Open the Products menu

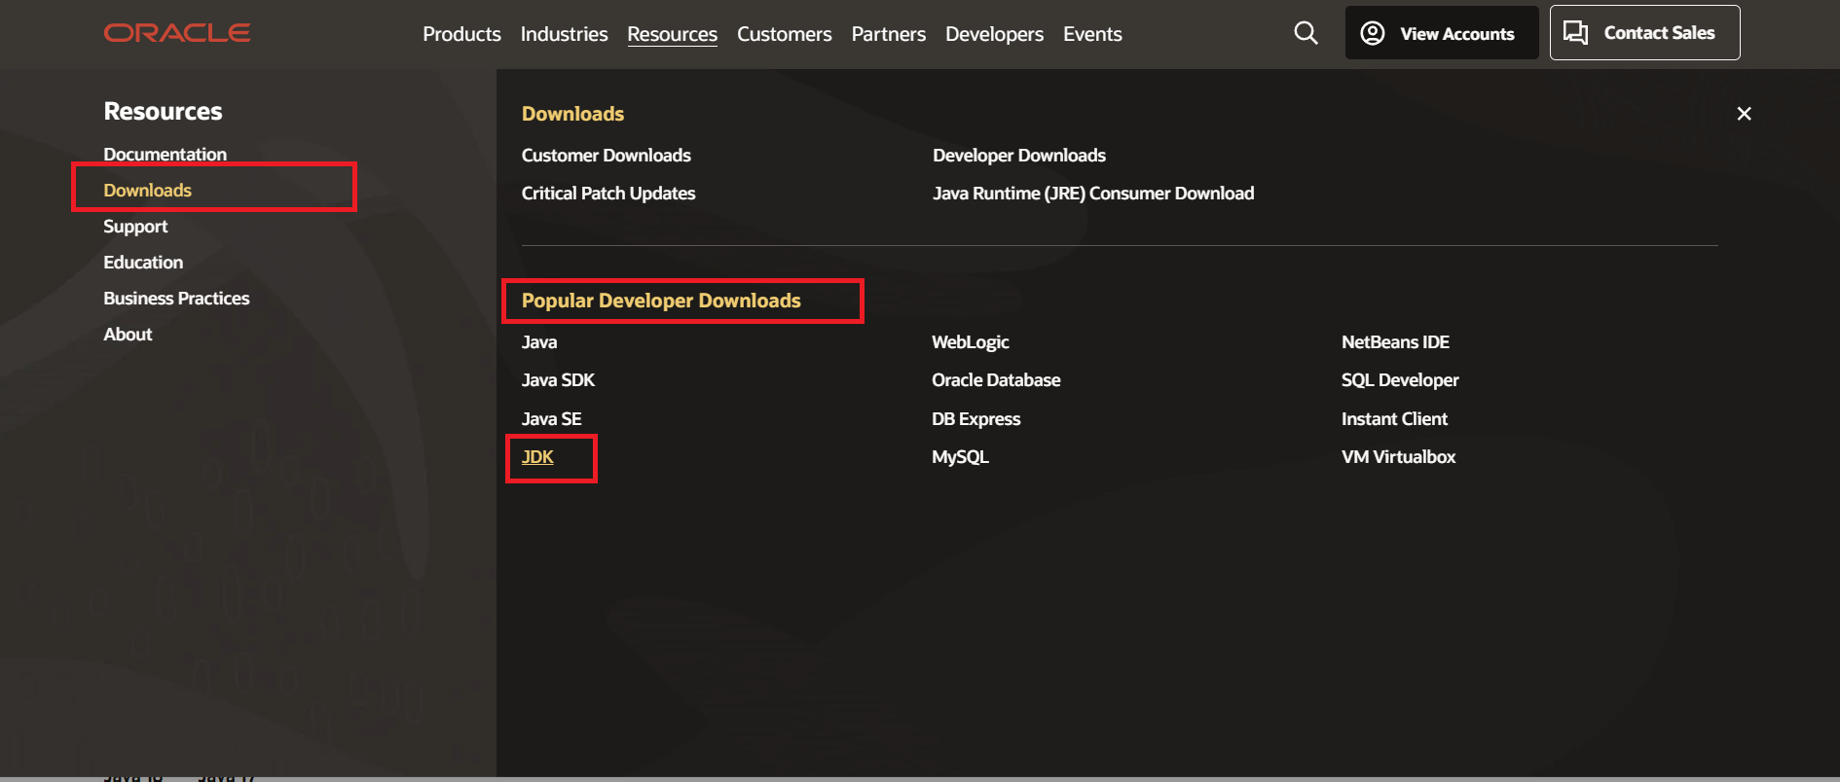point(461,34)
